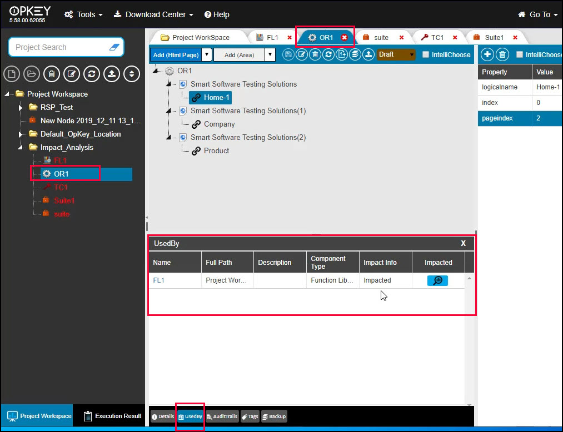Open FL1 link in UsedBy table
This screenshot has height=432, width=563.
click(158, 280)
